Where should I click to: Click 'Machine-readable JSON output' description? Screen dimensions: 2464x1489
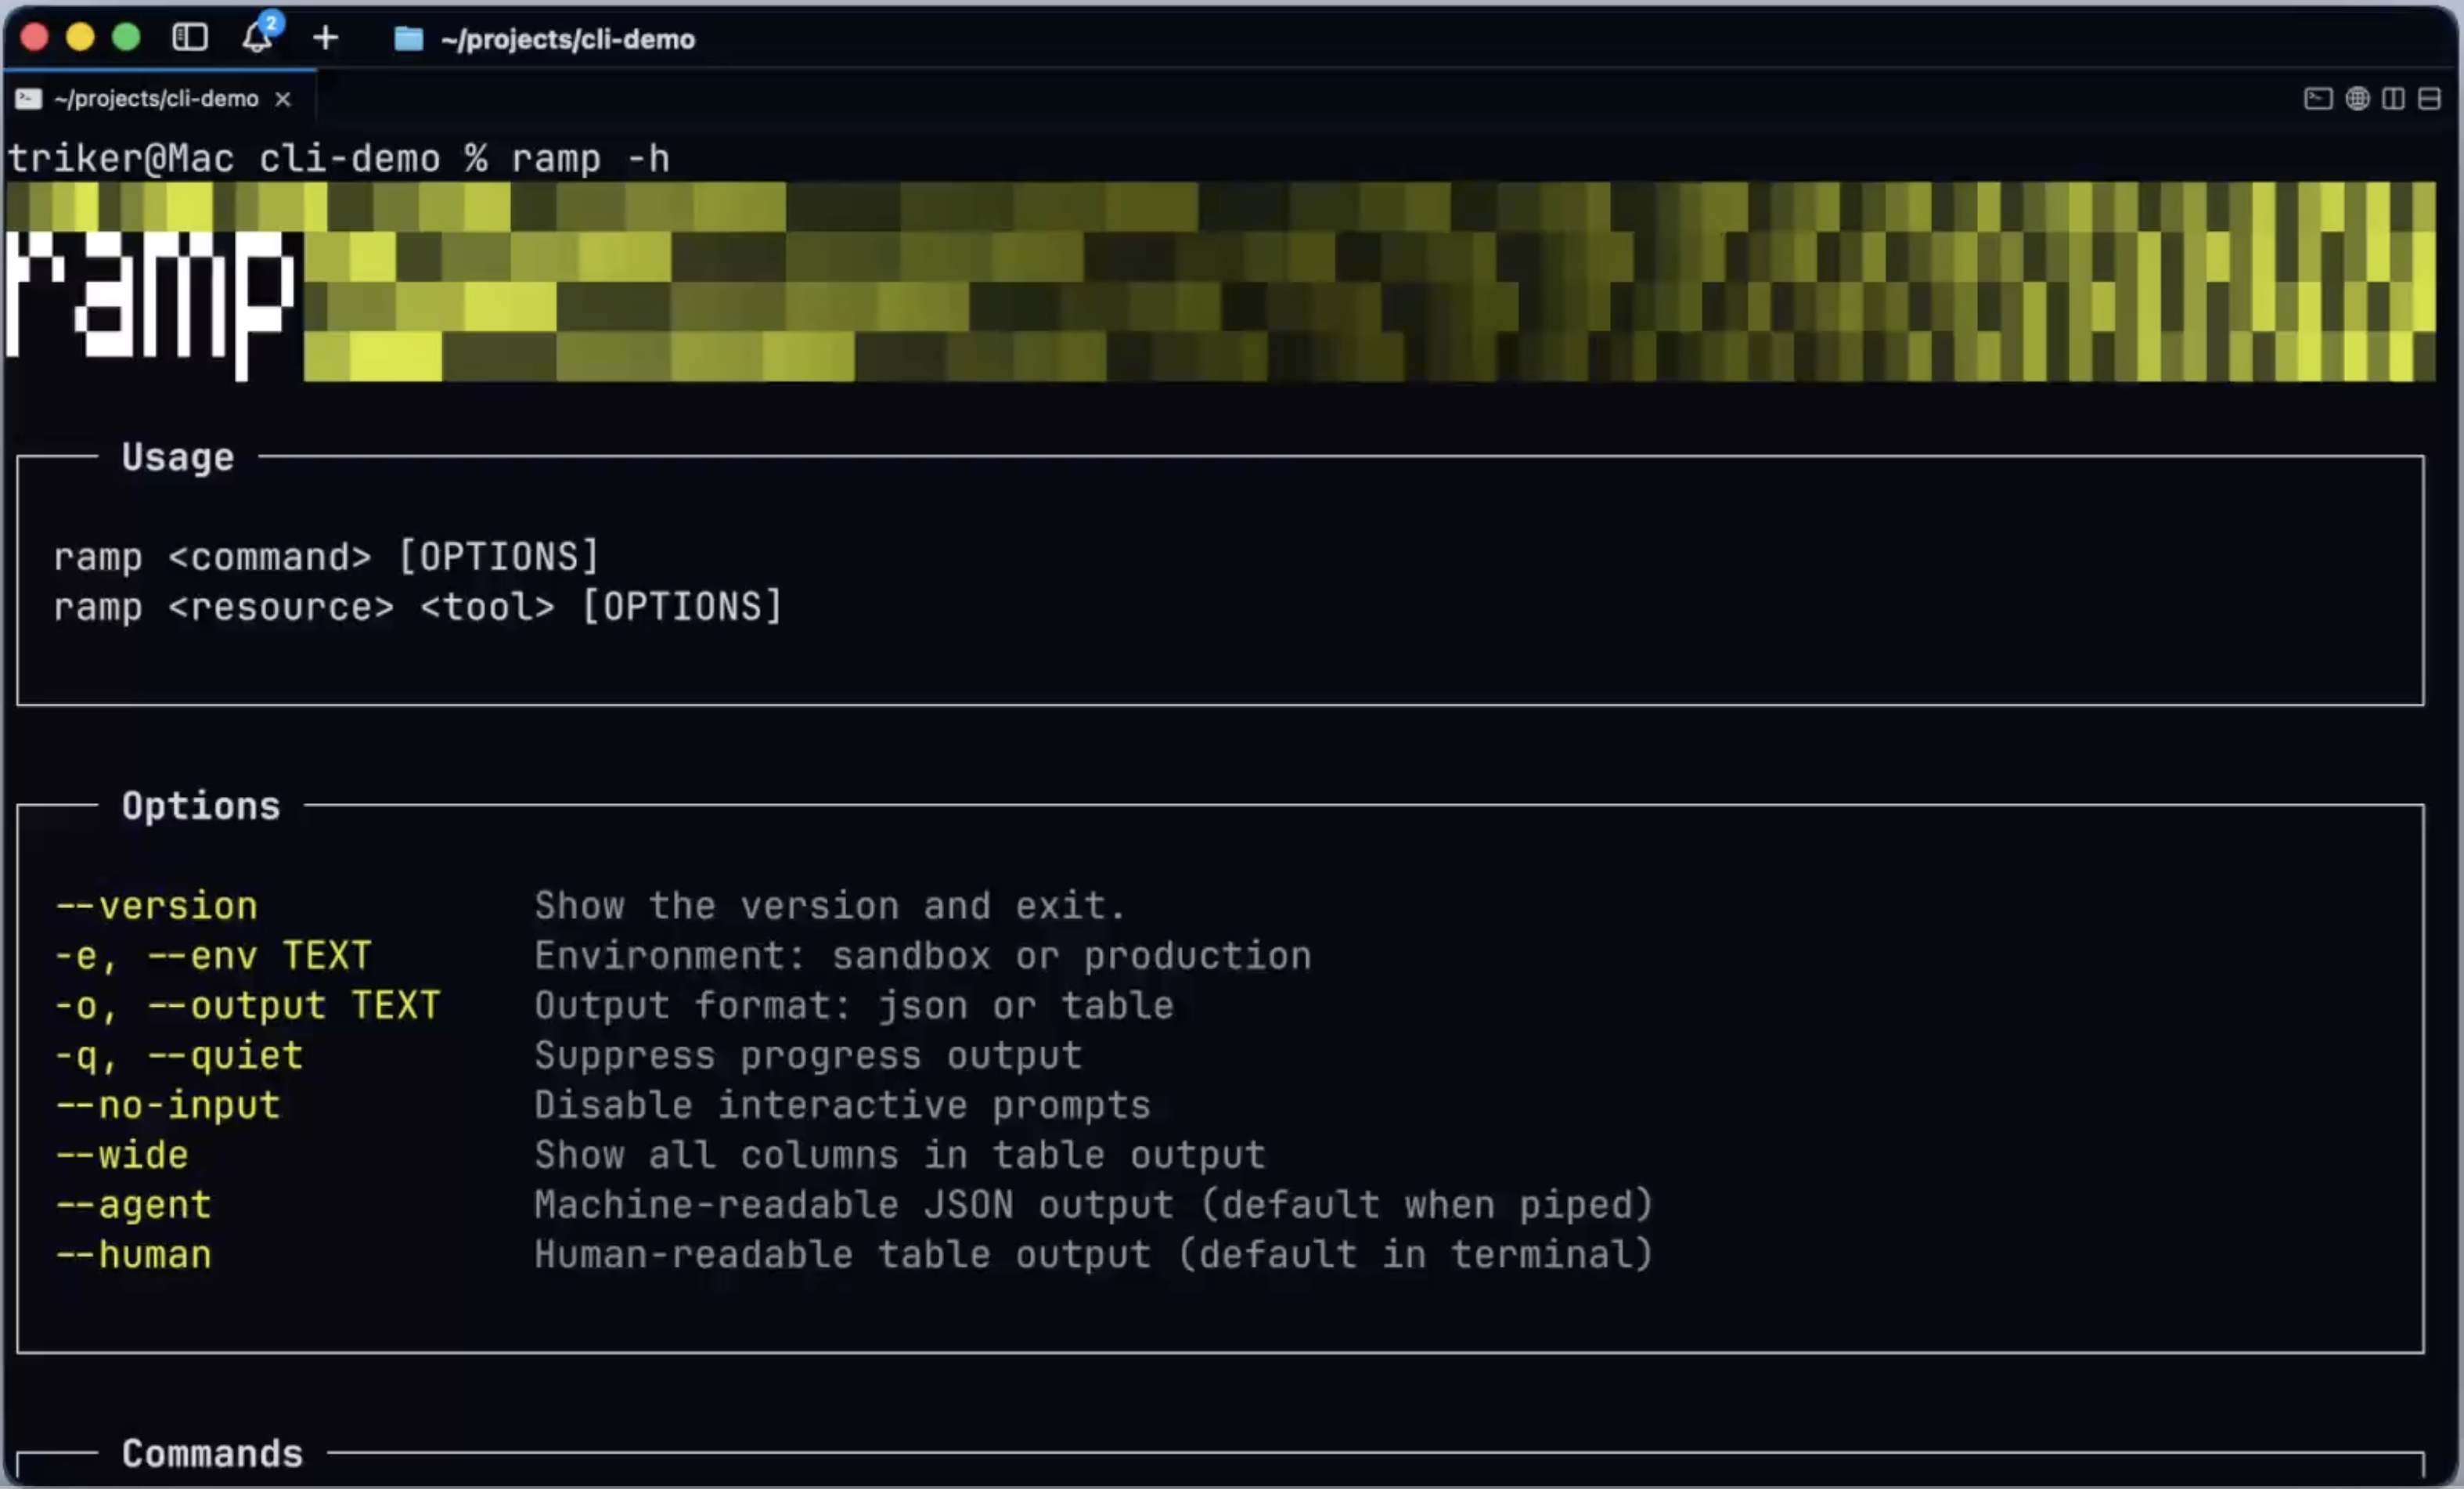[x=1093, y=1206]
